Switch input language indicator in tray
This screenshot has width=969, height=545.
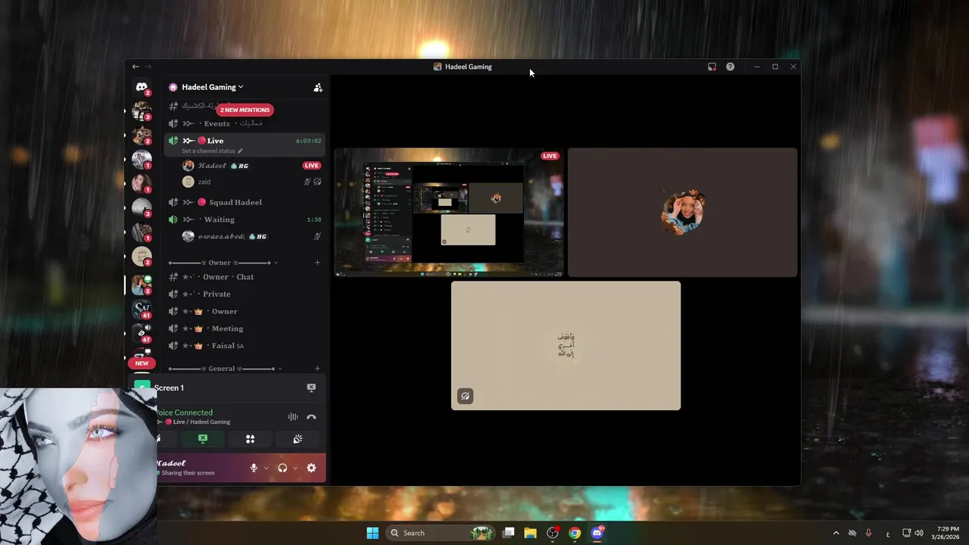[x=888, y=533]
